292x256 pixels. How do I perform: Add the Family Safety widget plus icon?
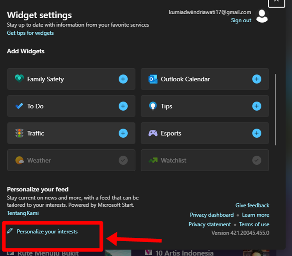pos(123,79)
